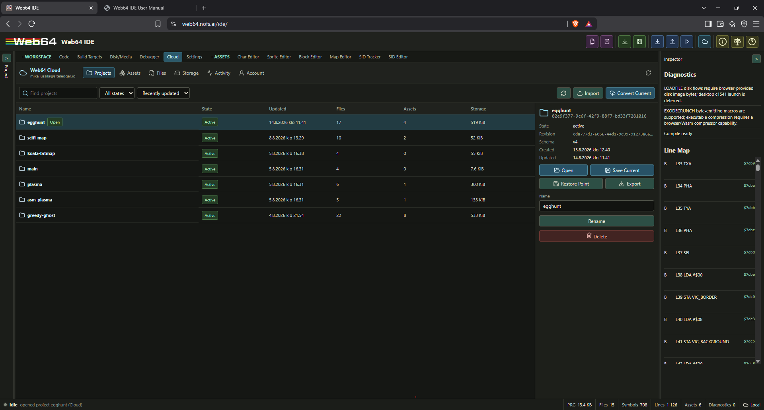The height and width of the screenshot is (410, 764).
Task: Click the purple copy-files toolbar icon
Action: pos(592,42)
